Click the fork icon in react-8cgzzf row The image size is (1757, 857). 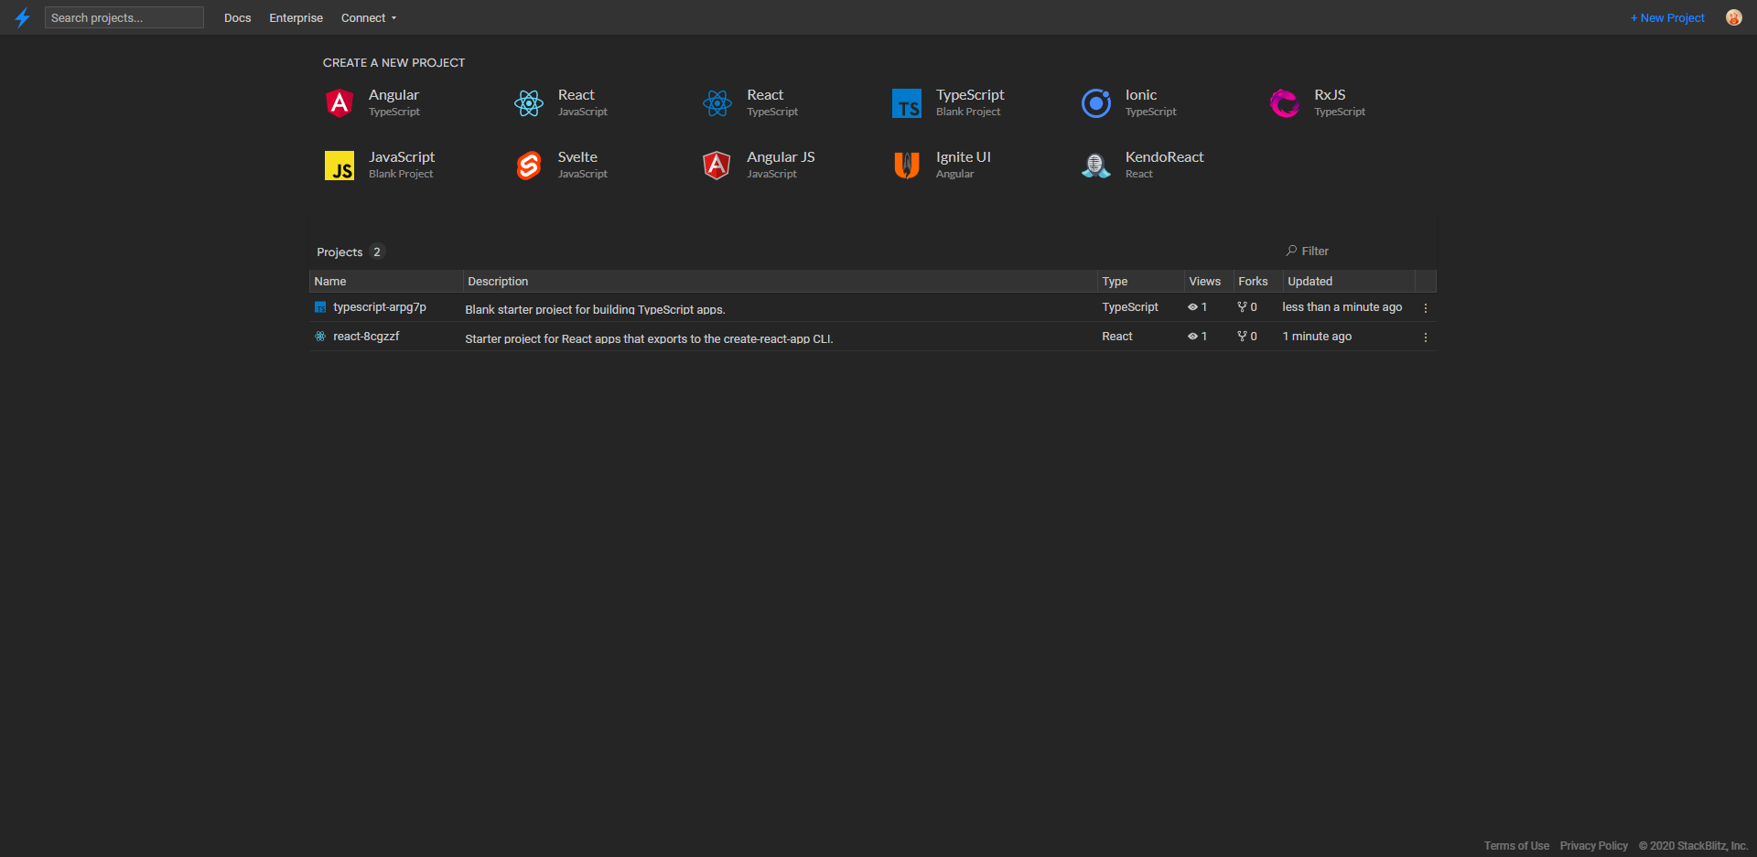coord(1242,337)
